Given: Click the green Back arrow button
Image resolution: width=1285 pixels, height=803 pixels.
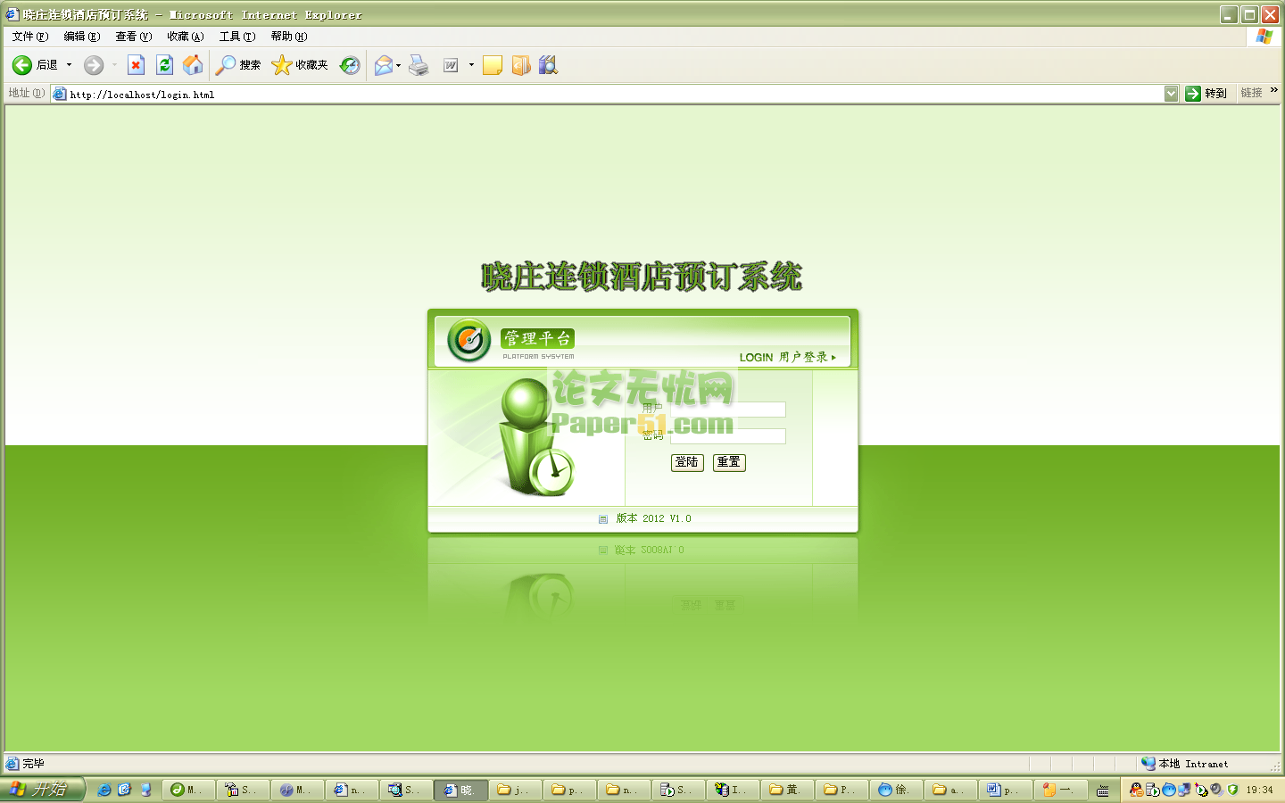Looking at the screenshot, I should [22, 65].
